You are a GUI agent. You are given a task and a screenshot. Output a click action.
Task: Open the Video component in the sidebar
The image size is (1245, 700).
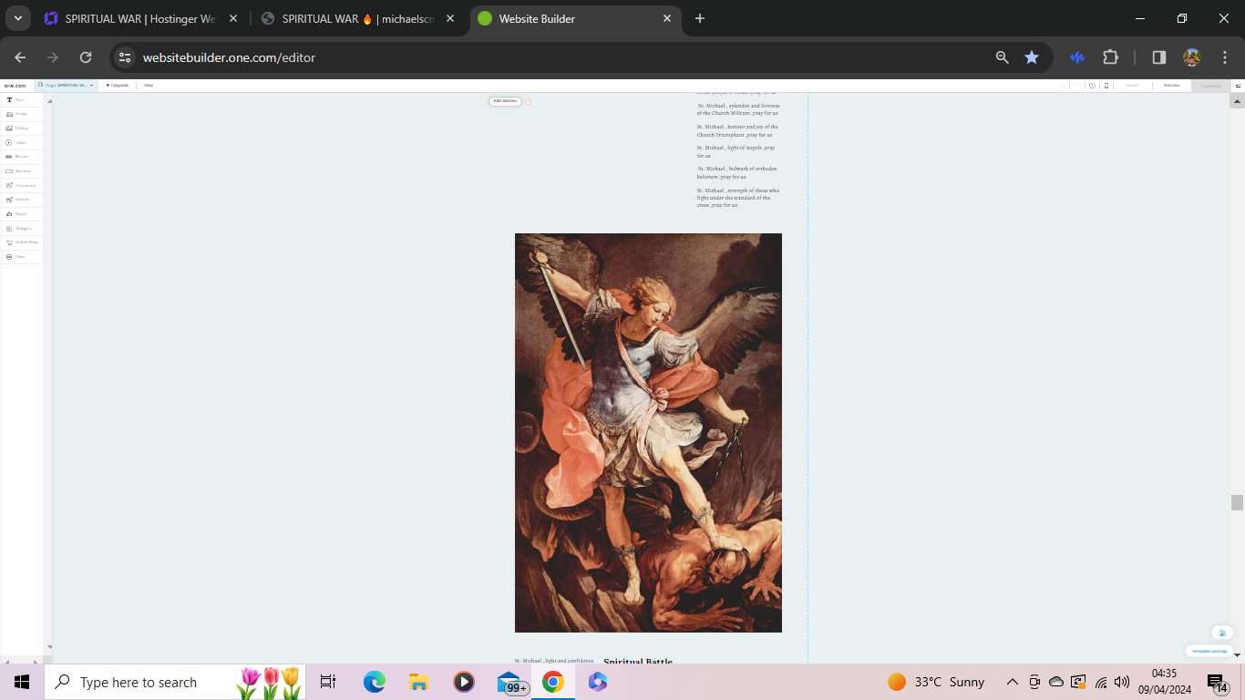point(21,142)
